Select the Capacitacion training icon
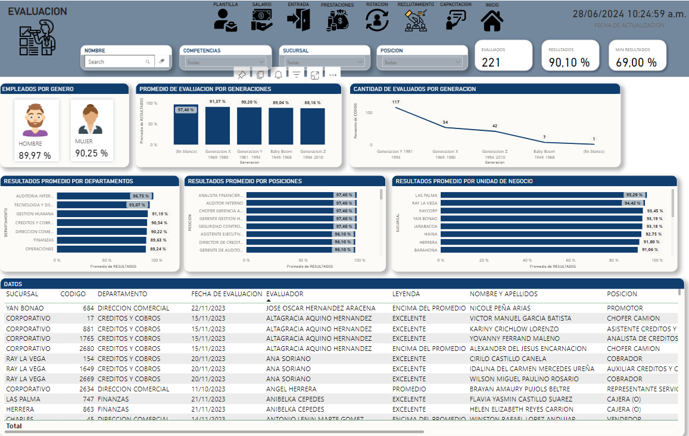Image resolution: width=689 pixels, height=436 pixels. 456,20
